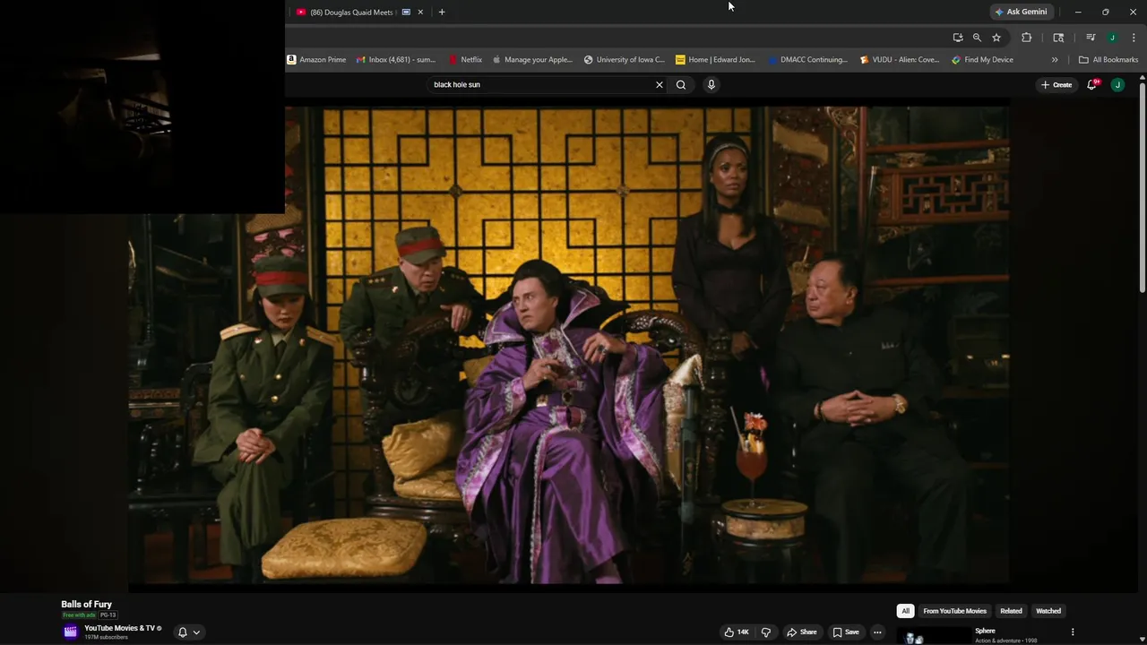Click the YouTube search magnifier button
The height and width of the screenshot is (645, 1147).
click(x=681, y=85)
